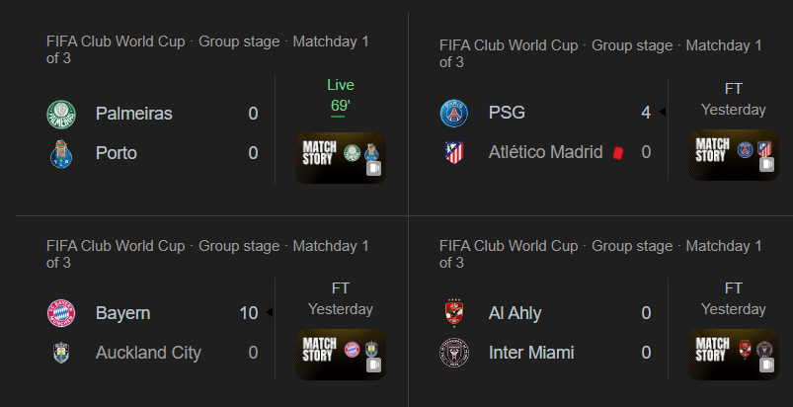Viewport: 793px width, 407px height.
Task: Click the Al Ahly club crest
Action: tap(454, 313)
